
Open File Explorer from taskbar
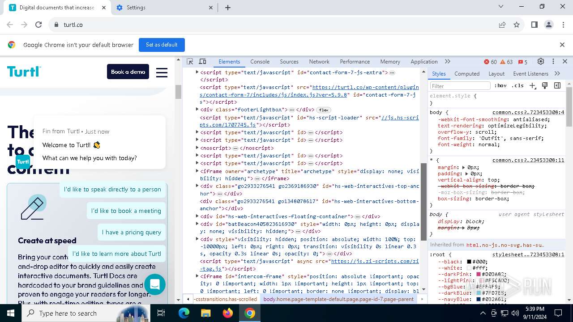(205, 313)
